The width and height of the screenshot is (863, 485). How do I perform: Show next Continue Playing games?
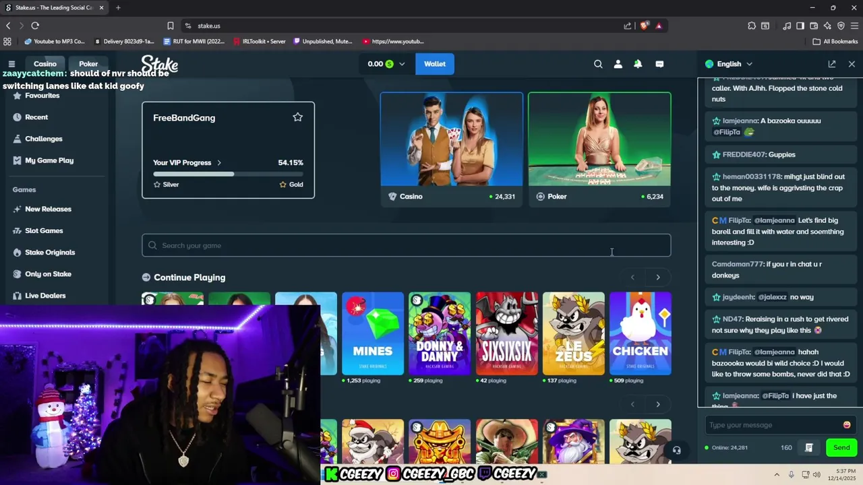click(658, 277)
